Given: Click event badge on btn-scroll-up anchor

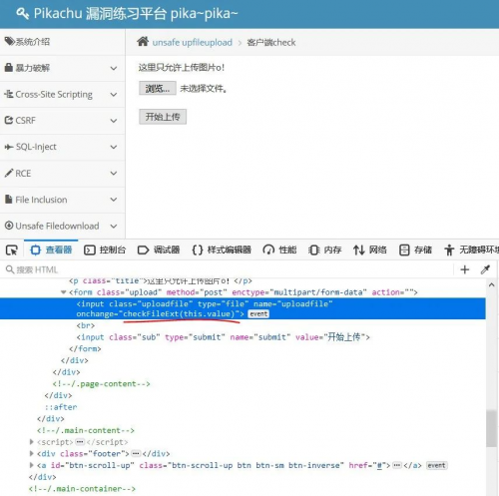Looking at the screenshot, I should (436, 465).
